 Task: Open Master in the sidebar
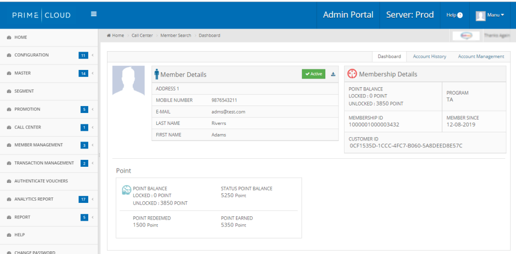pyautogui.click(x=49, y=74)
